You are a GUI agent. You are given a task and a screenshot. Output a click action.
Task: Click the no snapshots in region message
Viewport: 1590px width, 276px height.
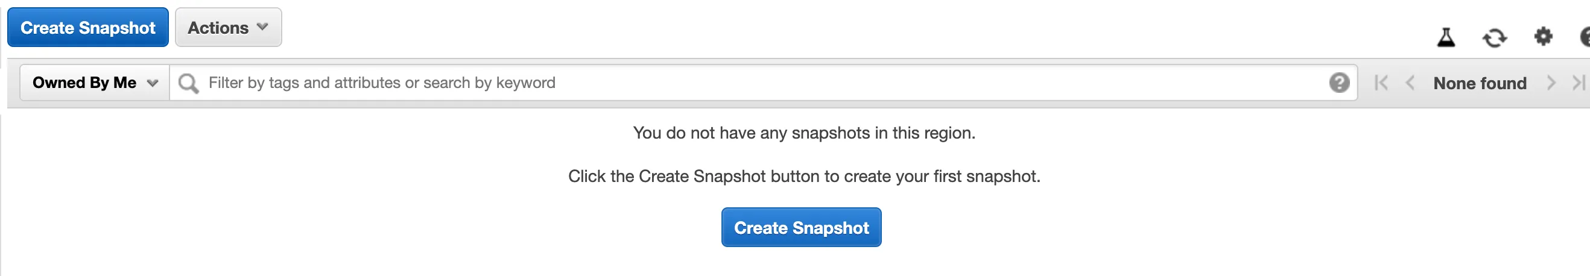coord(803,133)
